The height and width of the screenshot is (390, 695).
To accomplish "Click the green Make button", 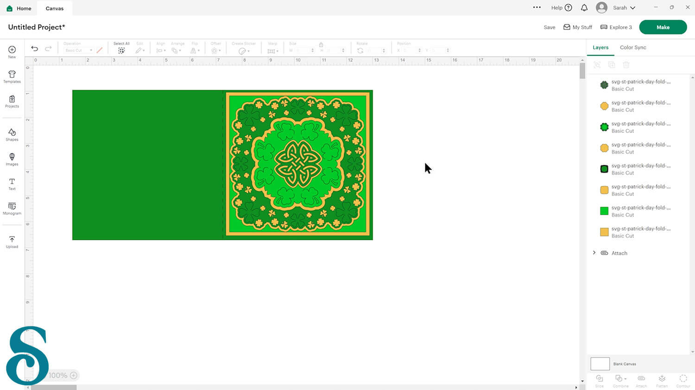I will (x=663, y=27).
